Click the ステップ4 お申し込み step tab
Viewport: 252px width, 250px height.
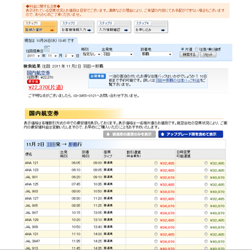tap(151, 27)
